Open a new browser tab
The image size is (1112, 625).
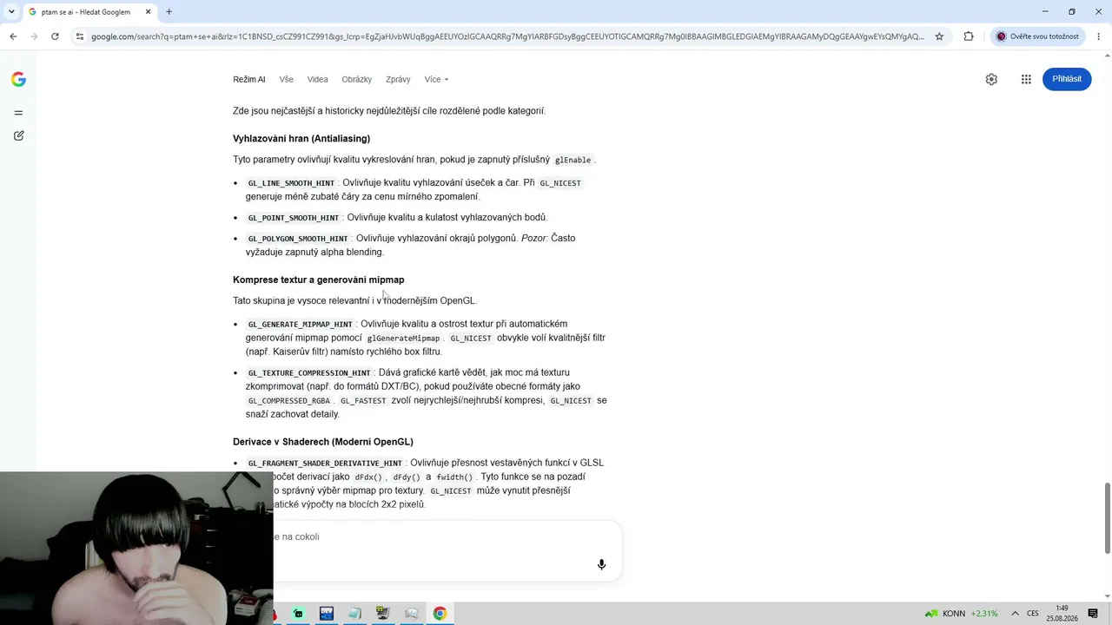click(169, 12)
